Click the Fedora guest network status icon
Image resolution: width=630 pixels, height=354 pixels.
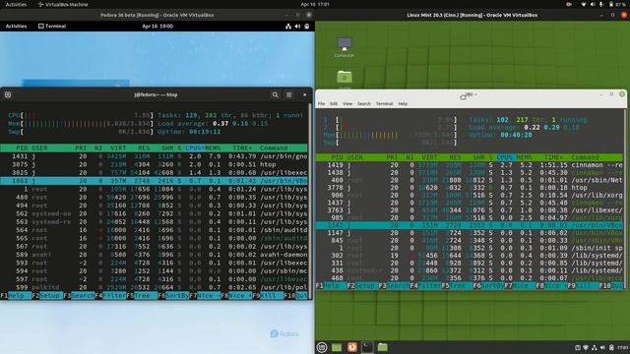pos(288,27)
